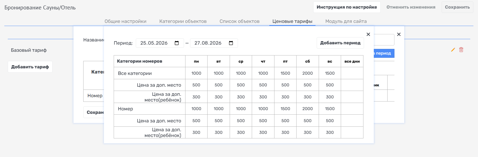Screen dimensions: 478x157
Task: Click Все категории Friday price 1500
Action: [285, 73]
